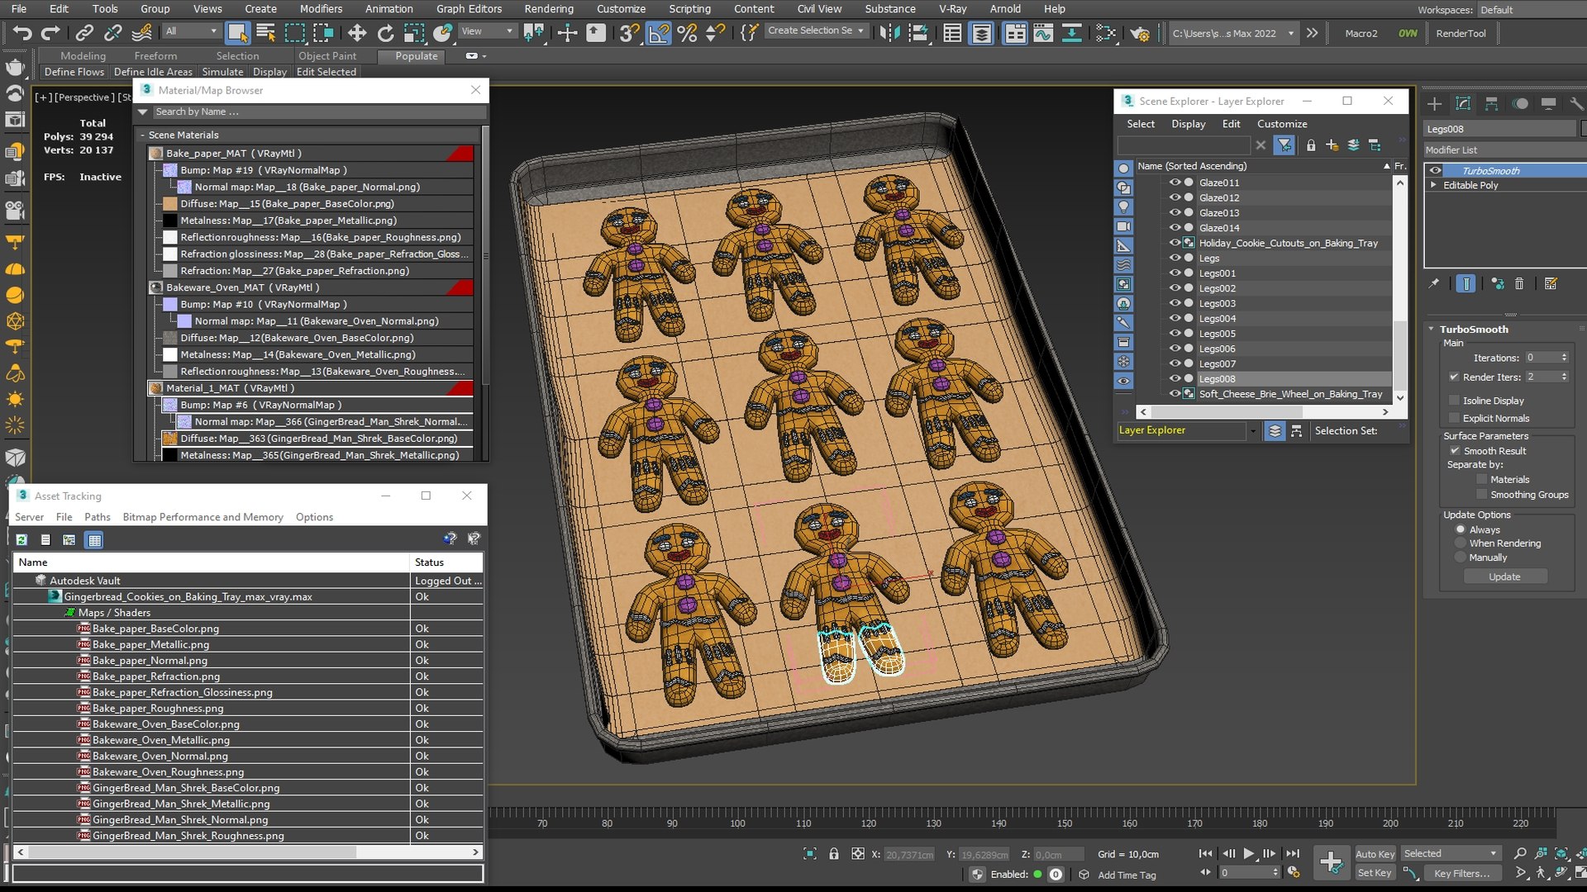
Task: Open the Rendering menu
Action: click(548, 9)
